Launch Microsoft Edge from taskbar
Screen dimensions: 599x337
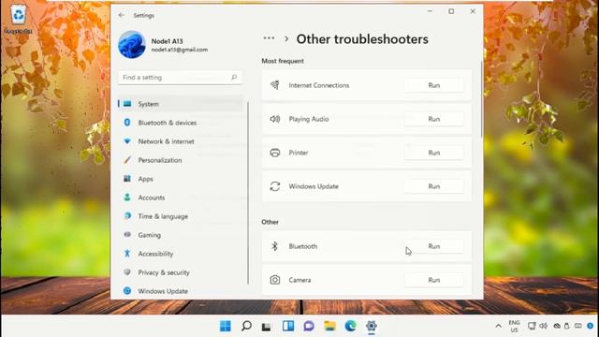(x=350, y=326)
